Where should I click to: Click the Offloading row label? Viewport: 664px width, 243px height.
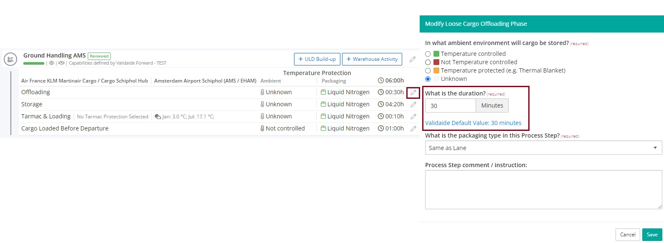pyautogui.click(x=35, y=92)
